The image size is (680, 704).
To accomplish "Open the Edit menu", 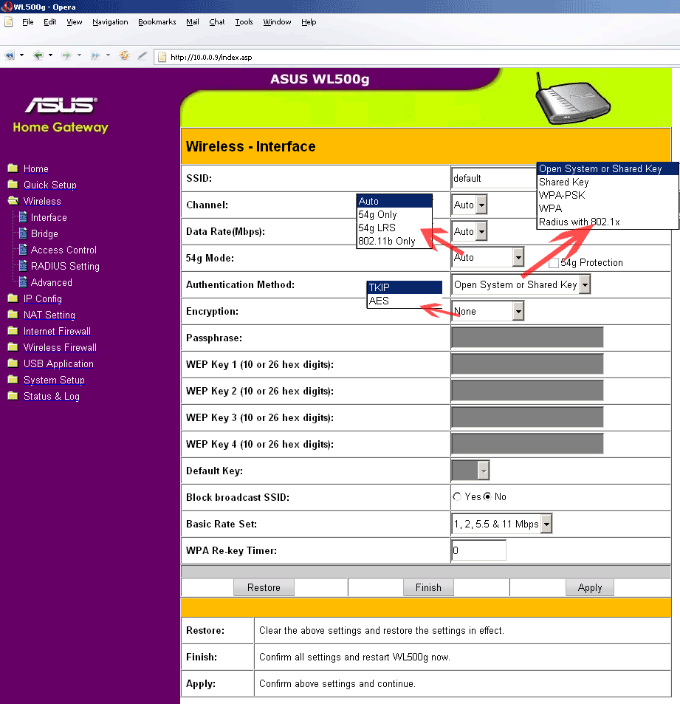I will click(49, 22).
